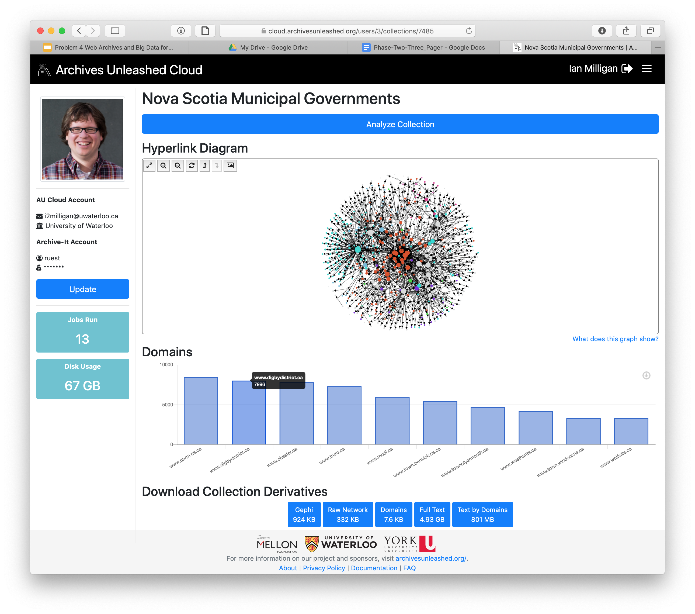
Task: Switch to My Drive Google Drive tab
Action: pos(268,48)
